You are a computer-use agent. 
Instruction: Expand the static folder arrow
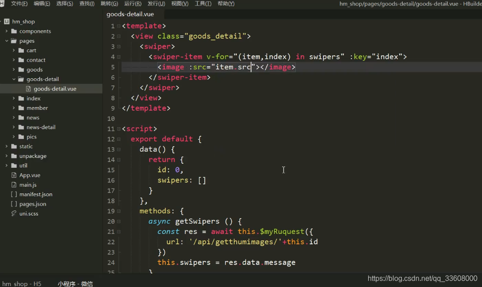point(6,146)
